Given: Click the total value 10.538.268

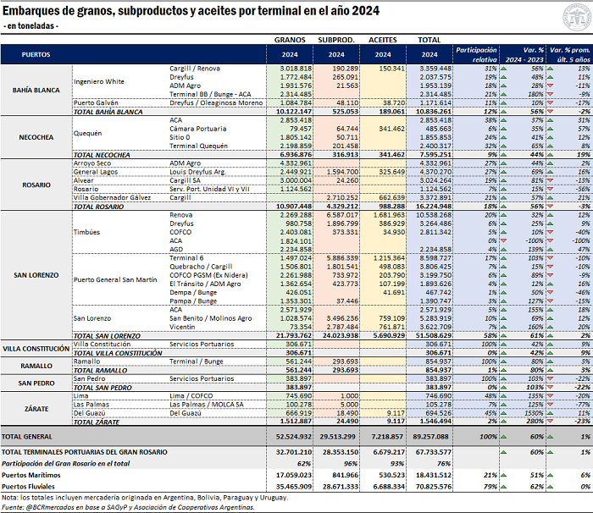Looking at the screenshot, I should pos(434,215).
